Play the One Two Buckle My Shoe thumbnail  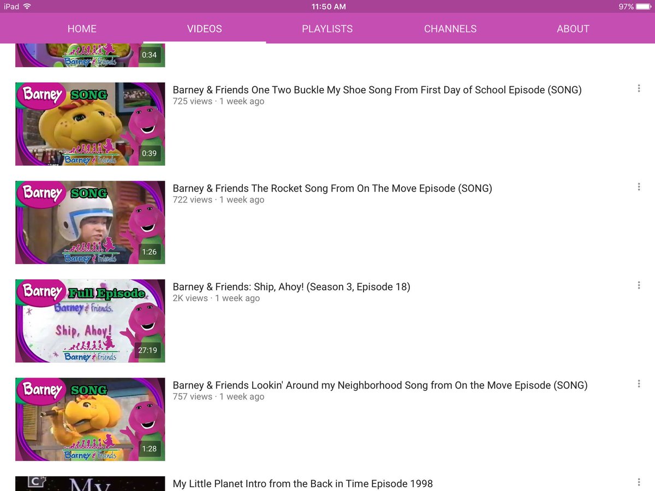(90, 124)
